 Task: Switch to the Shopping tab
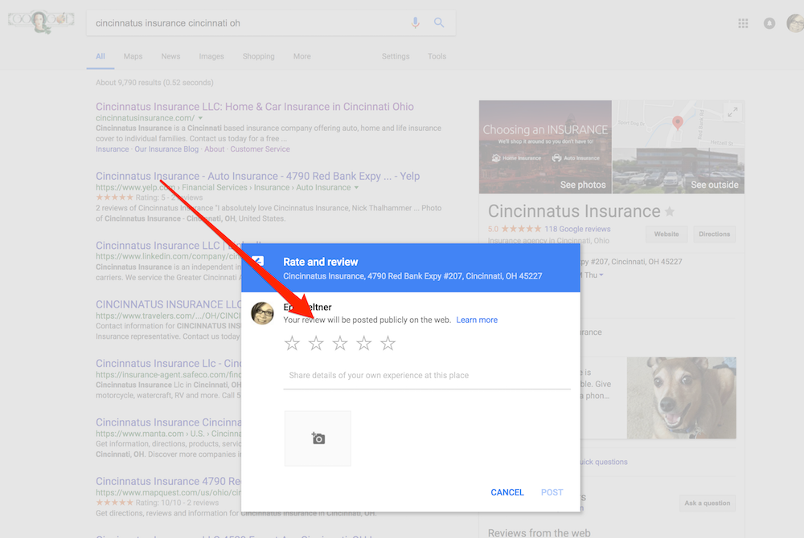(x=258, y=56)
